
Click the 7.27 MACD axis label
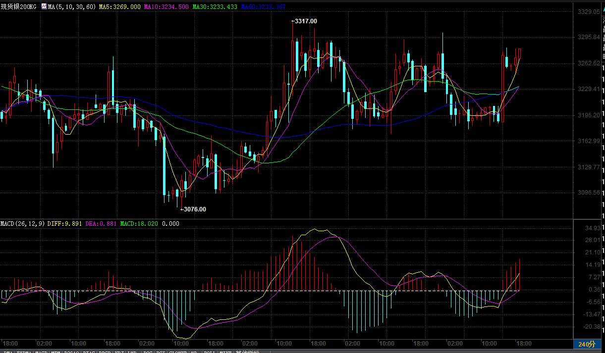tap(594, 277)
